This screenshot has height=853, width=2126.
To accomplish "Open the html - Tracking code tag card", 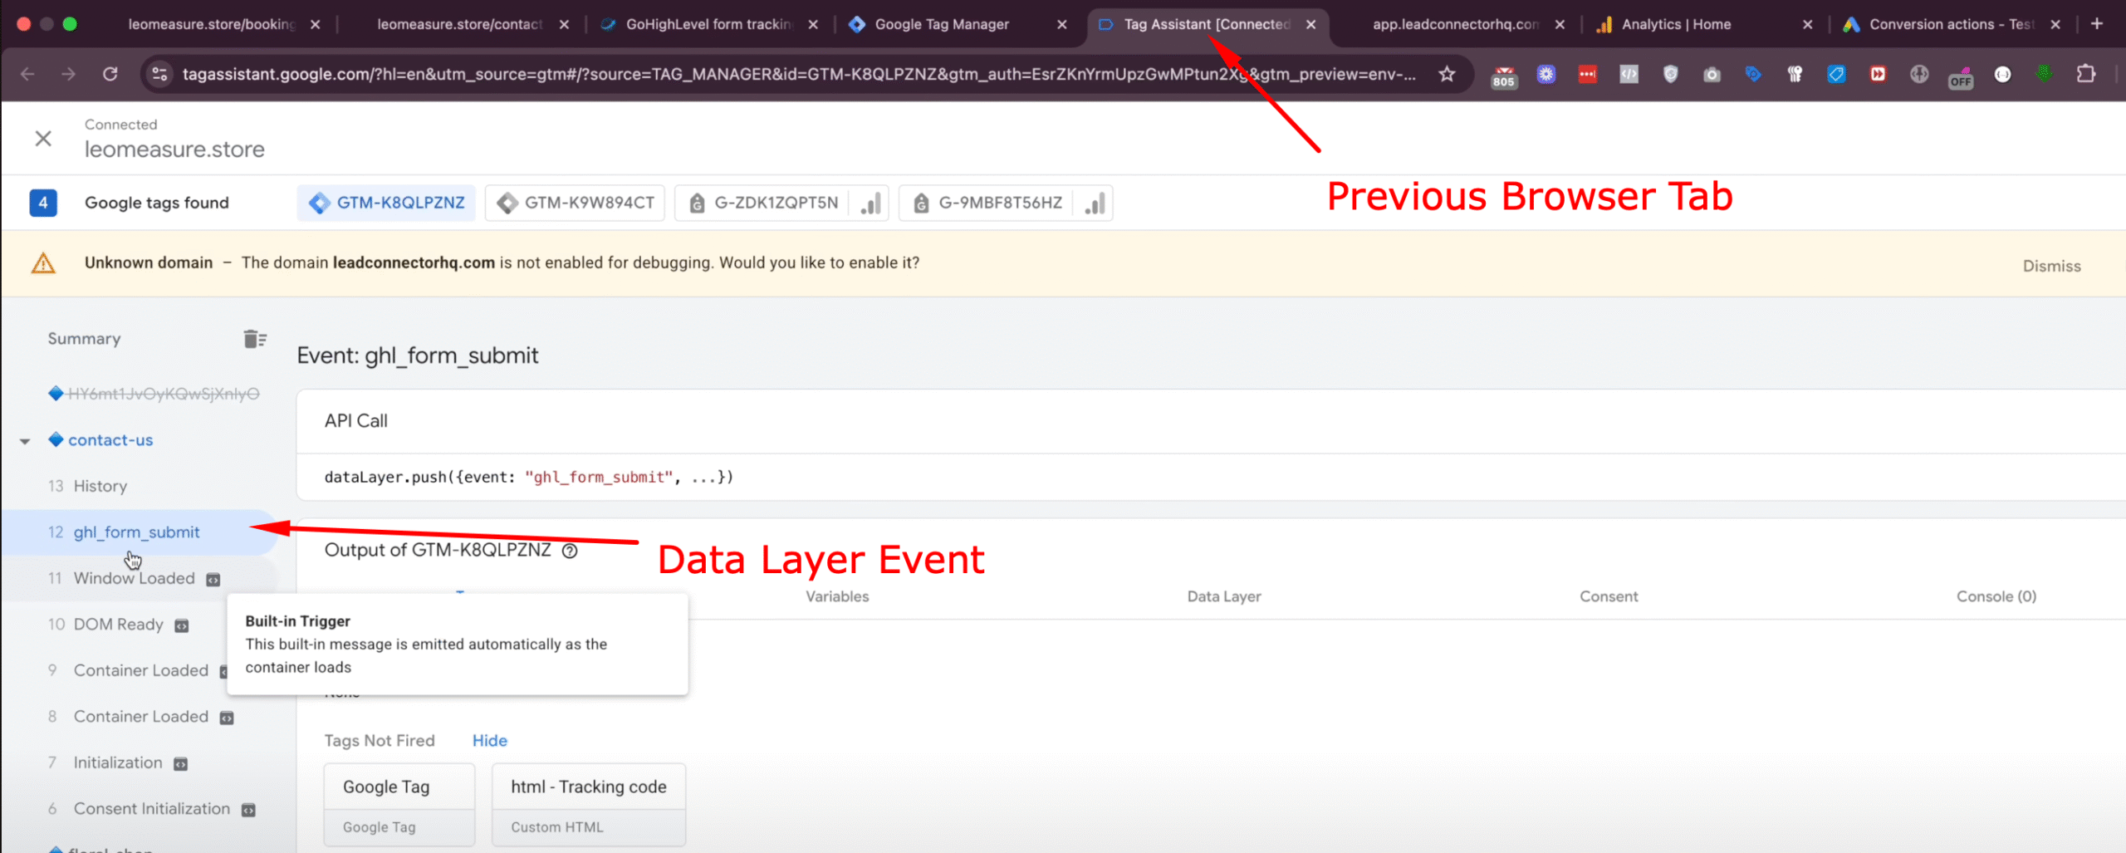I will click(x=588, y=803).
